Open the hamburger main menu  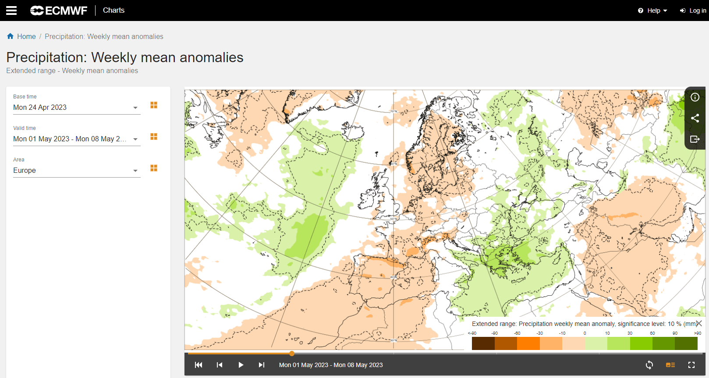[x=11, y=10]
